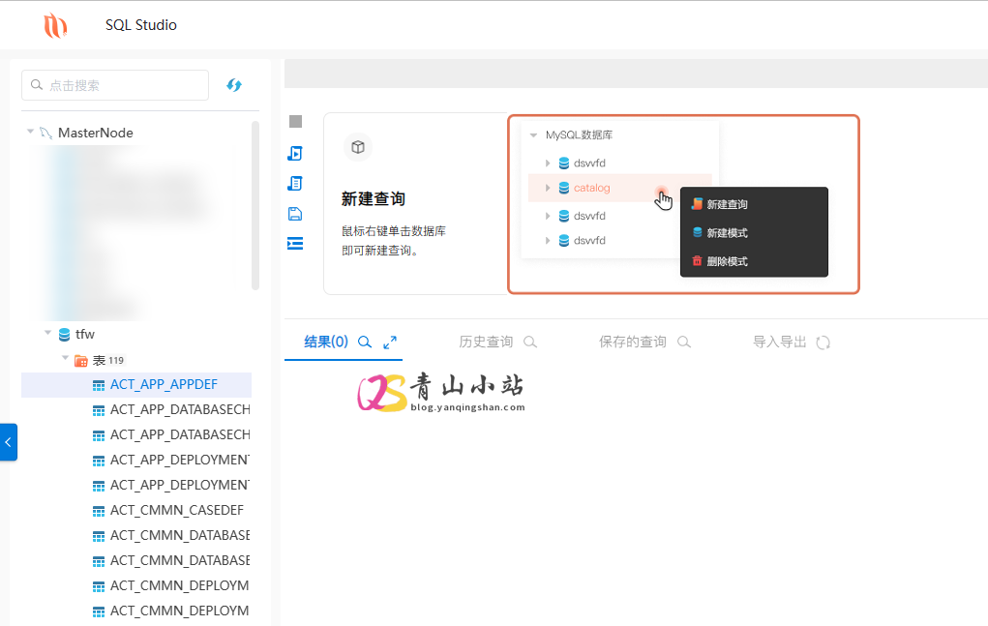988x626 pixels.
Task: Collapse the sidebar with blue arrow tab
Action: [8, 442]
